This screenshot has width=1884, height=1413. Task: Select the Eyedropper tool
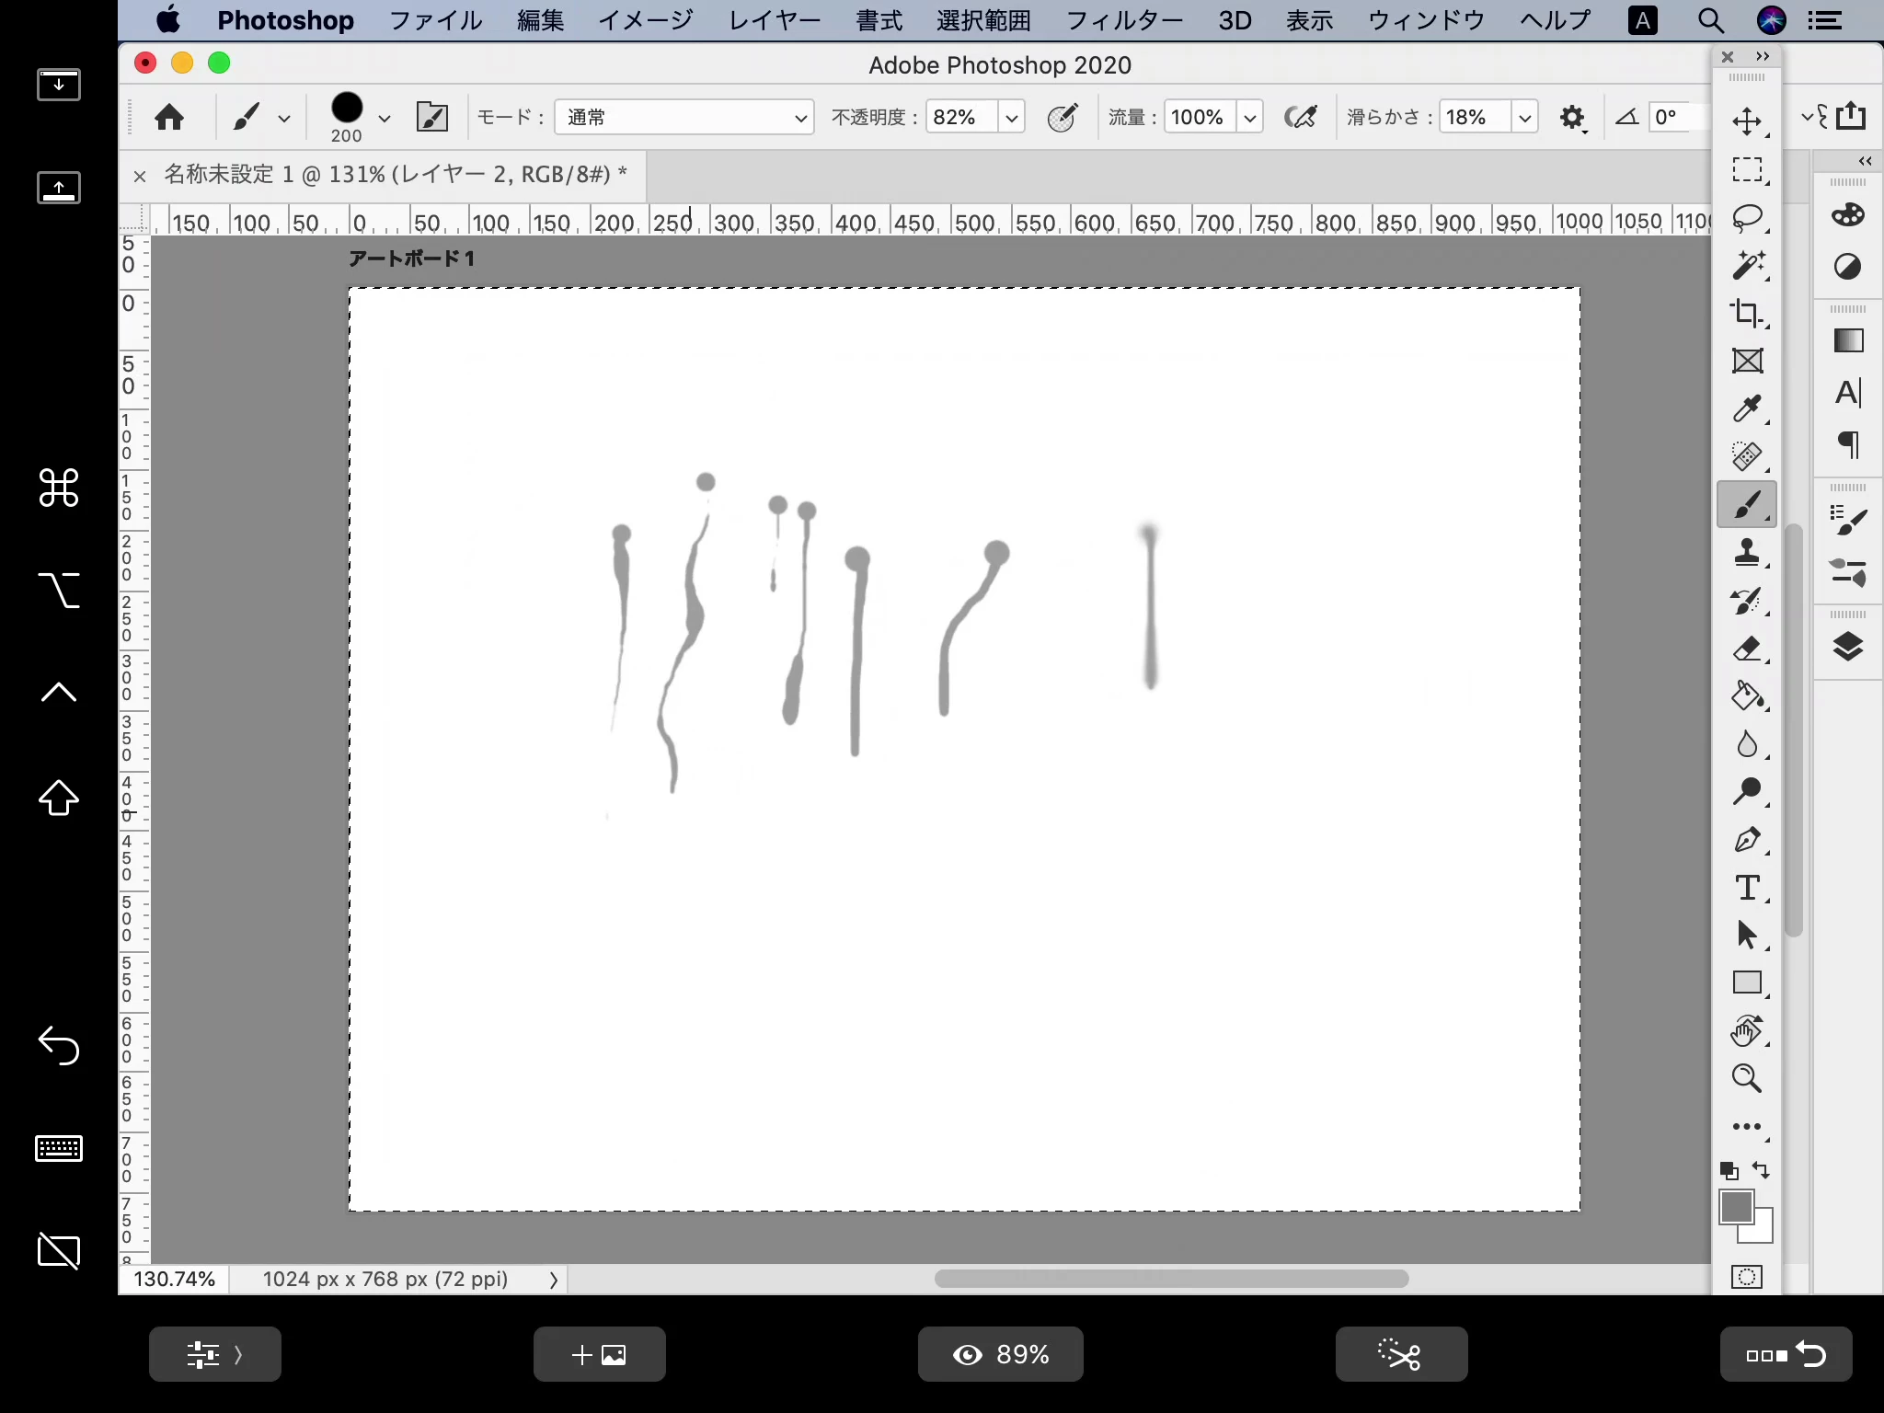point(1746,408)
